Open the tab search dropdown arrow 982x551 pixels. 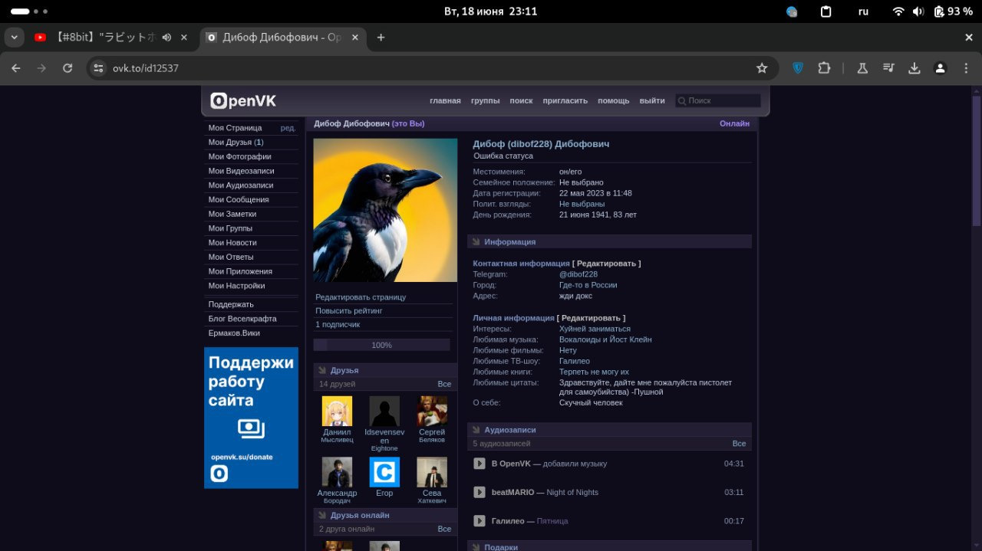pos(14,38)
